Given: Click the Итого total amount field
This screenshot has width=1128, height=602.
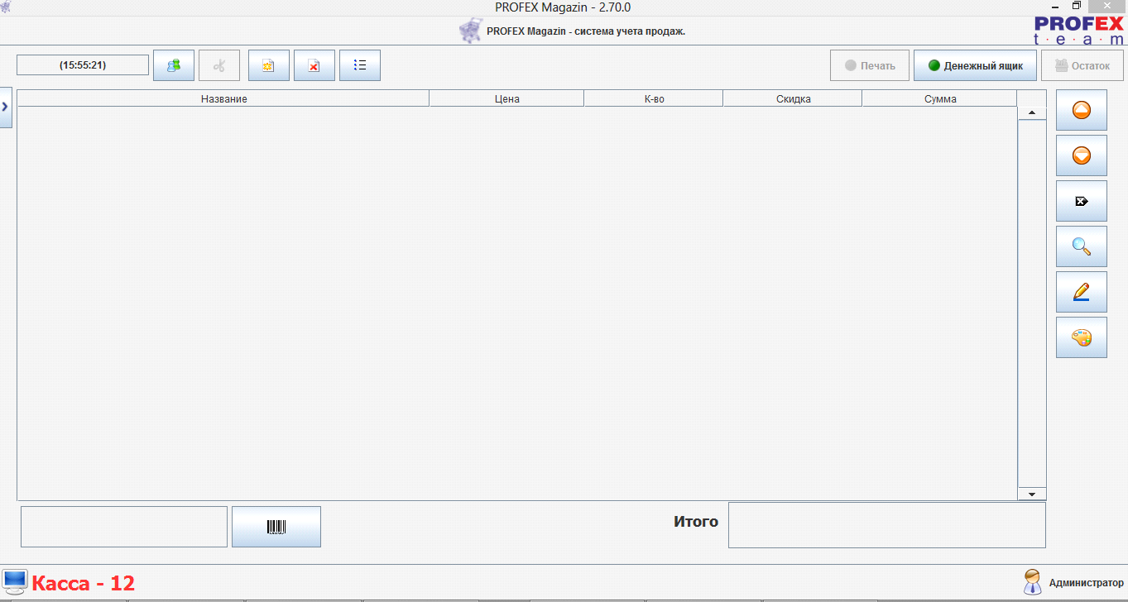Looking at the screenshot, I should (887, 525).
